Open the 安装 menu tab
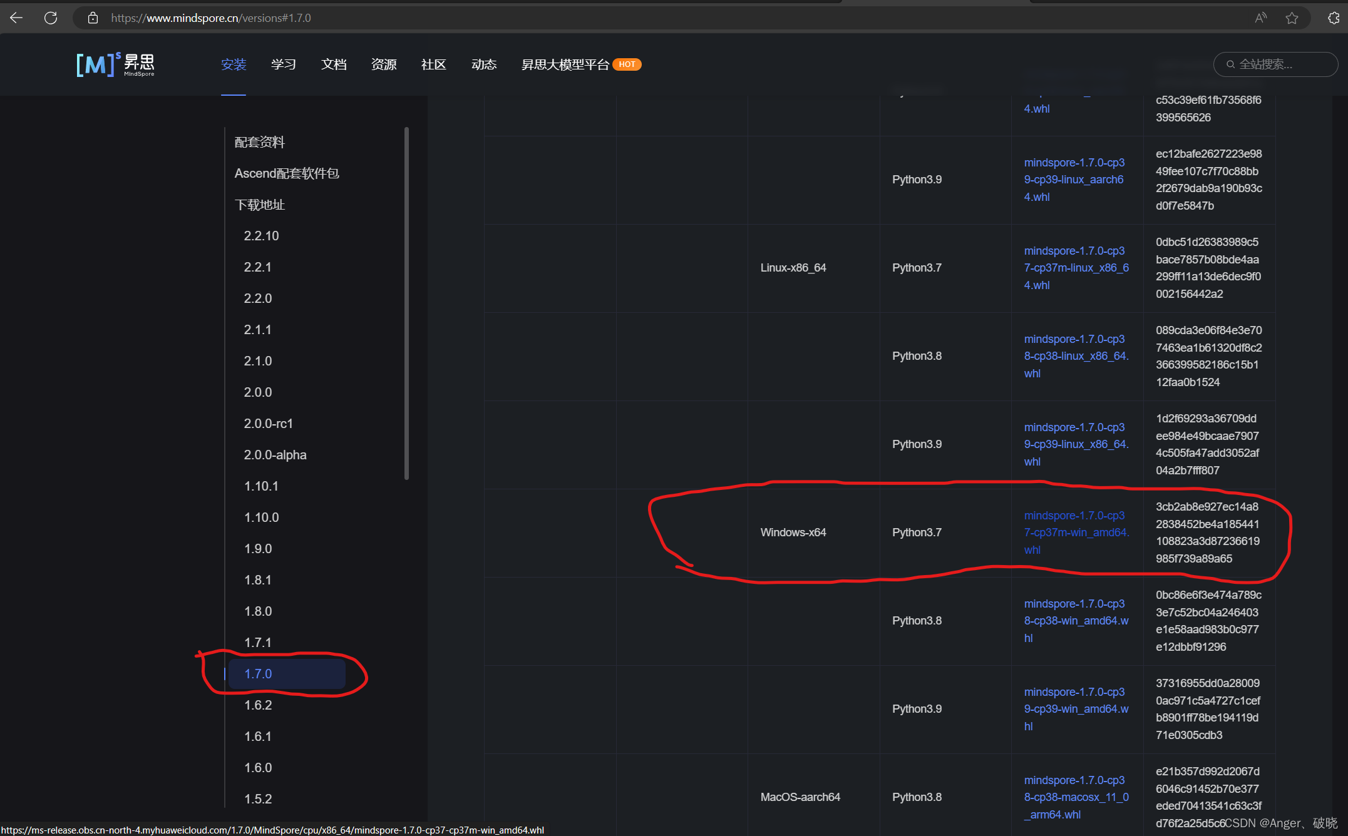This screenshot has height=836, width=1348. (234, 64)
